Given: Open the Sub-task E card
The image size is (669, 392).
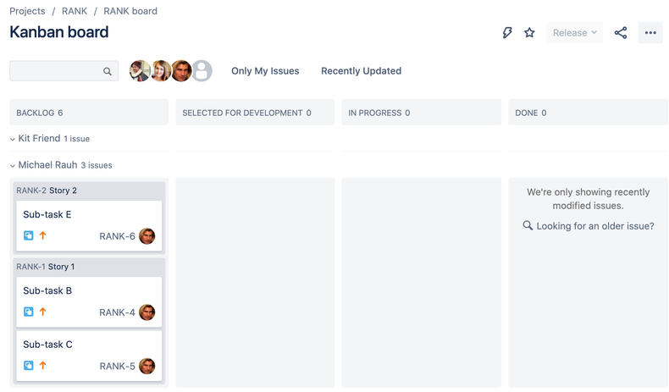Looking at the screenshot, I should 89,226.
